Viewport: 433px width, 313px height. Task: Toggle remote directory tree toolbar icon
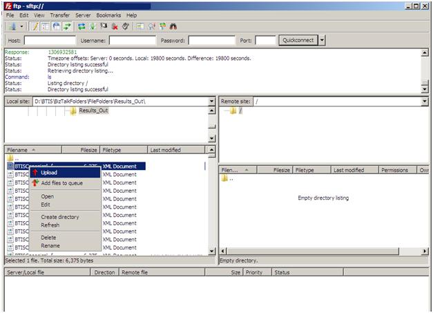[x=57, y=26]
